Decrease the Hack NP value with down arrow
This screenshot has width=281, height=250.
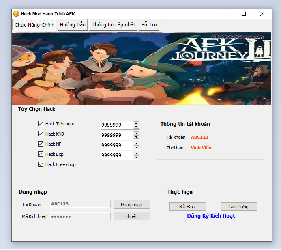click(x=137, y=147)
